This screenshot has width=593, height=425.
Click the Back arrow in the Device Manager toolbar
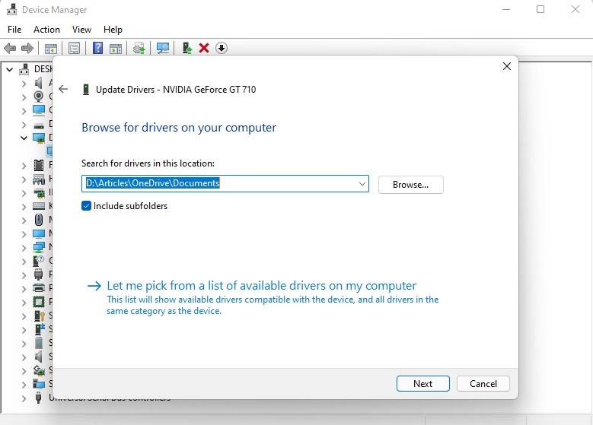tap(10, 48)
